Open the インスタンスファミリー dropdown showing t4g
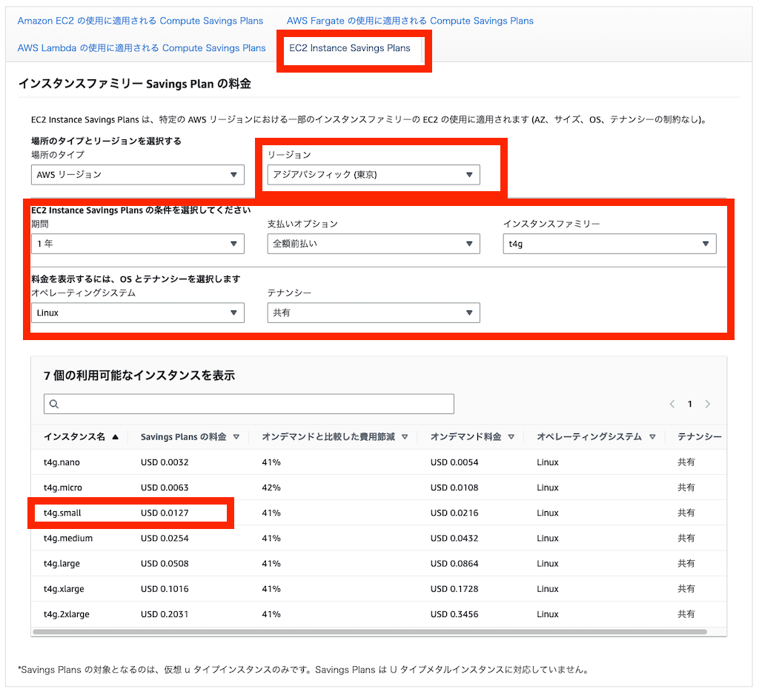 pyautogui.click(x=609, y=244)
